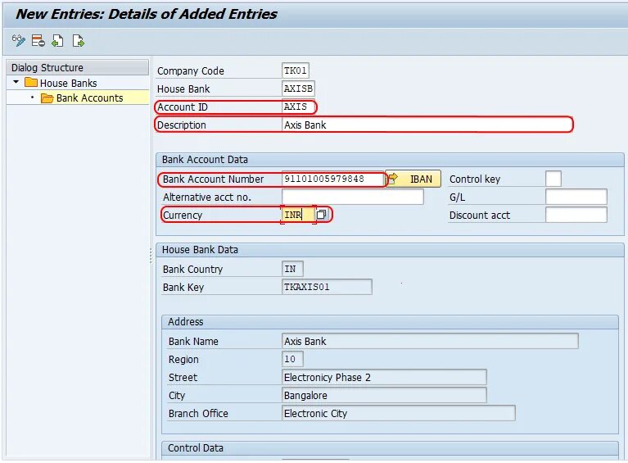Click the IBAN button
The image size is (628, 463).
point(413,179)
